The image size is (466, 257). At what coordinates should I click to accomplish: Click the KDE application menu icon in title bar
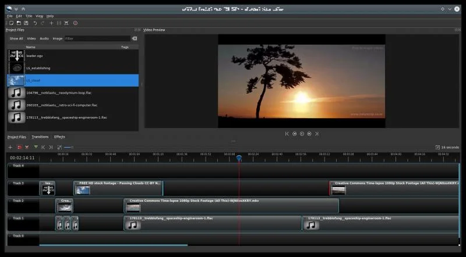point(9,9)
